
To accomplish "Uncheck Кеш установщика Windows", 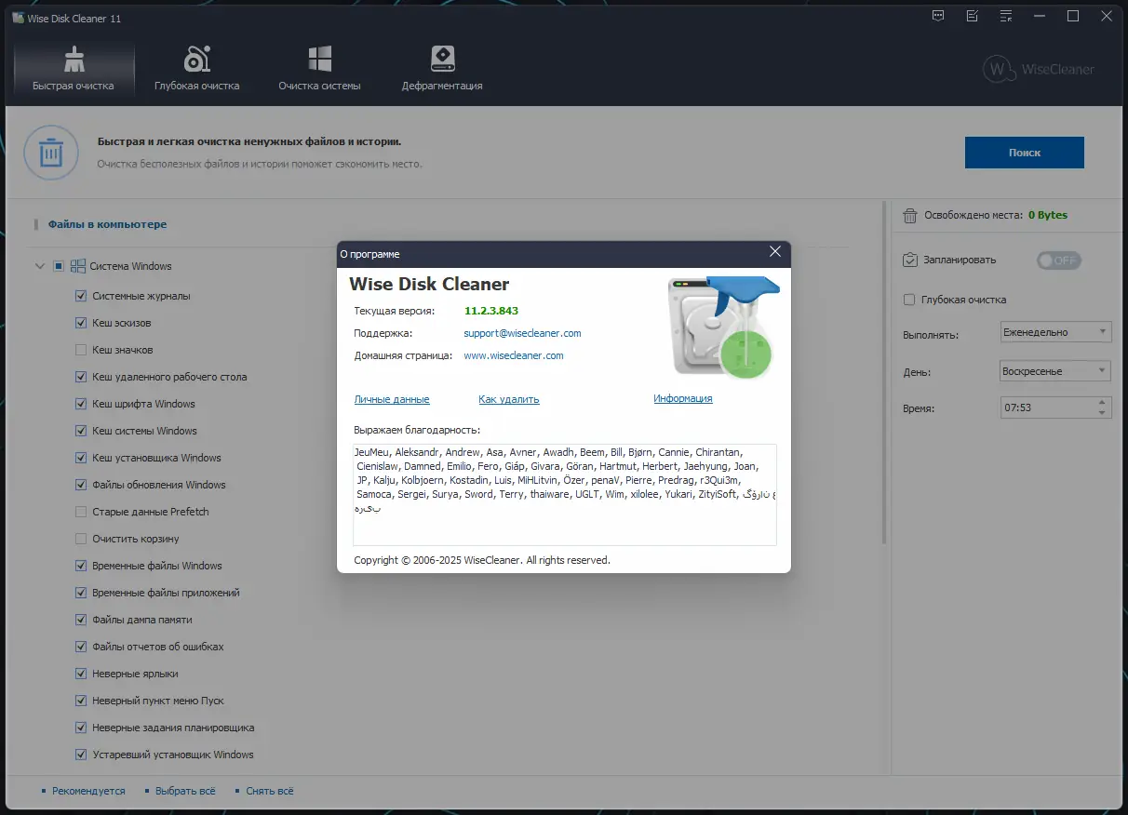I will [81, 458].
